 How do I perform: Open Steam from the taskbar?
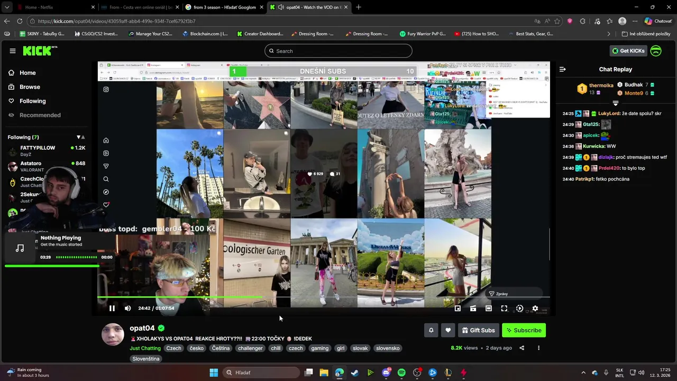click(x=355, y=373)
